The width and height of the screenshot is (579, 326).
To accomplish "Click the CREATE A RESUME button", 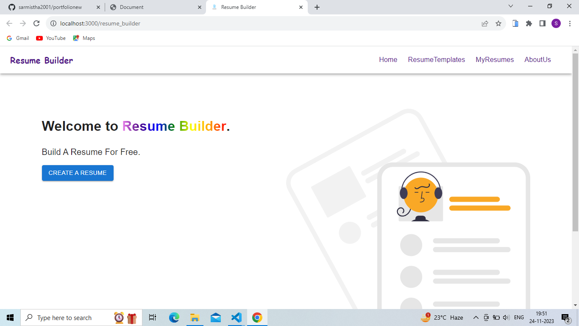I will pyautogui.click(x=78, y=173).
